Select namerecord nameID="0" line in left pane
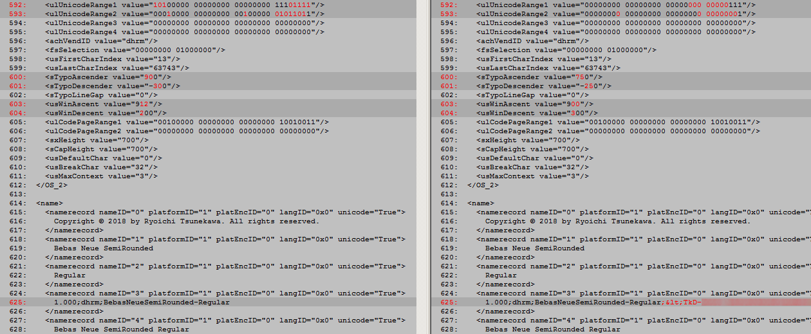Image resolution: width=811 pixels, height=334 pixels. point(225,212)
